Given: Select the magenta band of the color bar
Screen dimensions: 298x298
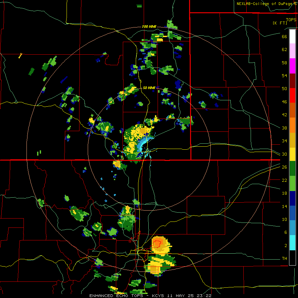Looking at the screenshot, I should click(x=292, y=66).
